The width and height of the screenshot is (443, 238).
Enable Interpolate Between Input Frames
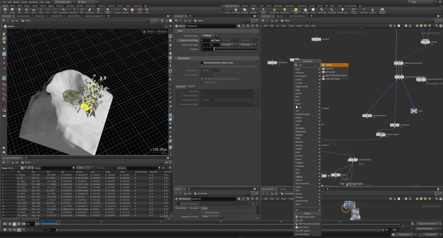(202, 63)
